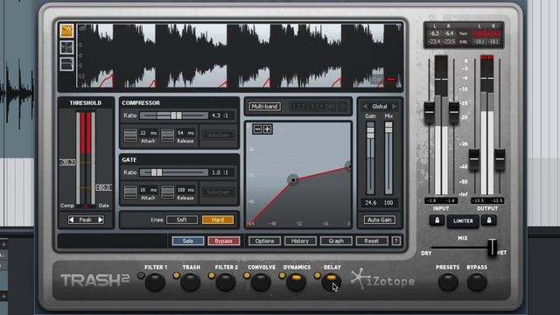The width and height of the screenshot is (560, 315).
Task: Open the Dynamics module knob
Action: point(296,283)
